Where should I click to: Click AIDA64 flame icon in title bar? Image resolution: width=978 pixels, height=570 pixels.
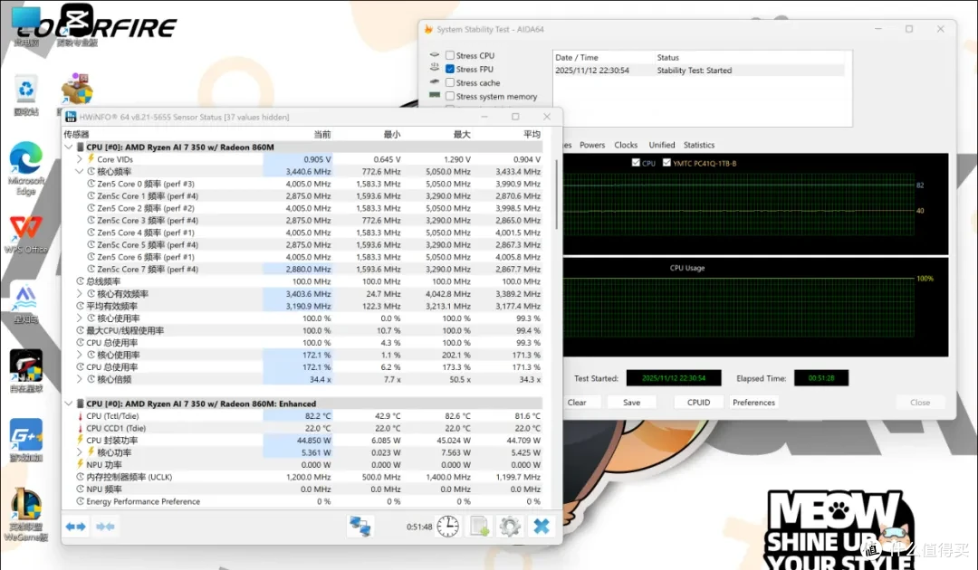(428, 29)
